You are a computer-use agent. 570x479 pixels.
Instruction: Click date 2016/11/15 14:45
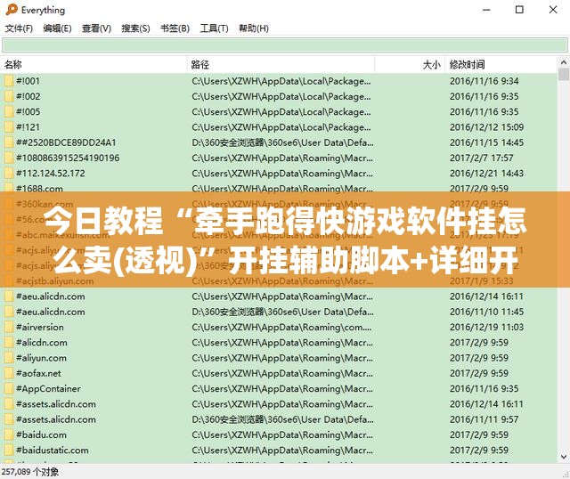point(487,142)
